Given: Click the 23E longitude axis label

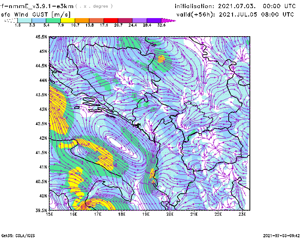Looking at the screenshot, I should point(242,214).
